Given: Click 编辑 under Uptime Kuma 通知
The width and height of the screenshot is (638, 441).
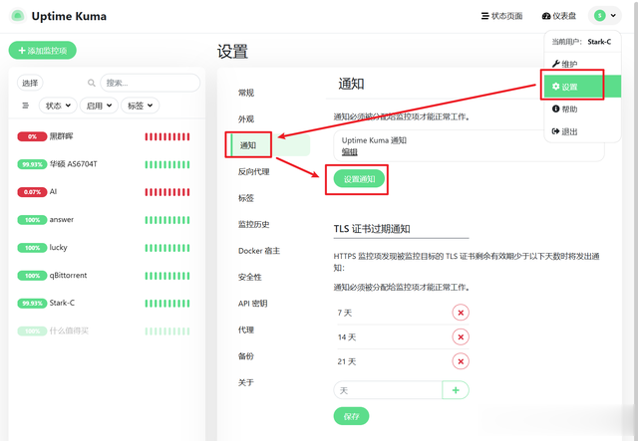Looking at the screenshot, I should [350, 152].
